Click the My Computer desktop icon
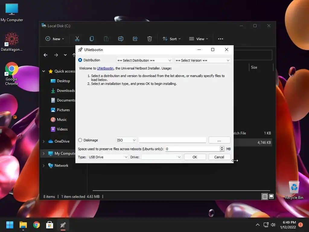The width and height of the screenshot is (309, 232). [12, 13]
